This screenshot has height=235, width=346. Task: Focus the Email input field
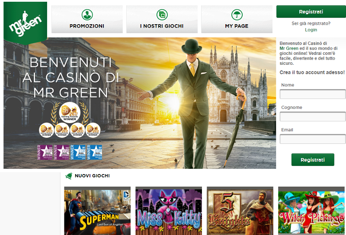(x=313, y=139)
